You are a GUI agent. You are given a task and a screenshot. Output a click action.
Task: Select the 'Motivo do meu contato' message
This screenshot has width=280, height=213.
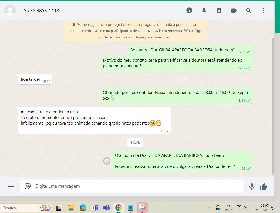(176, 63)
